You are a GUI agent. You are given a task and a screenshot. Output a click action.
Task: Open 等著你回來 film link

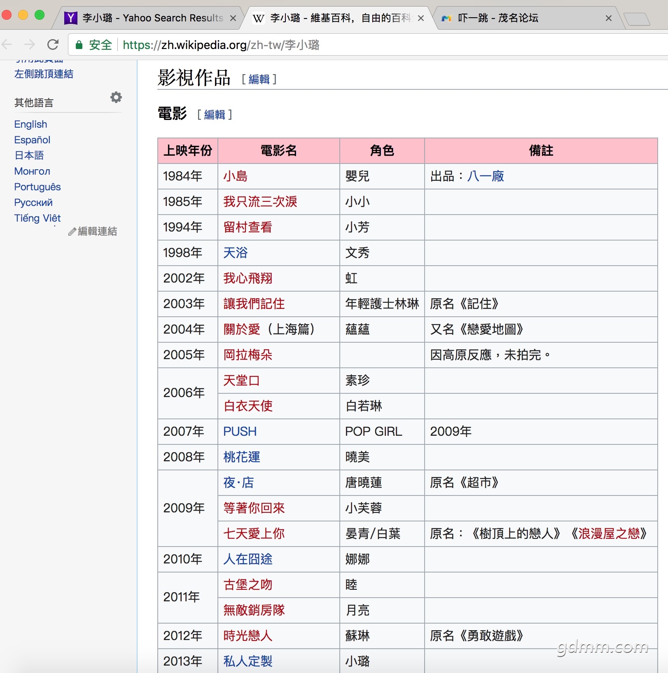pos(254,508)
